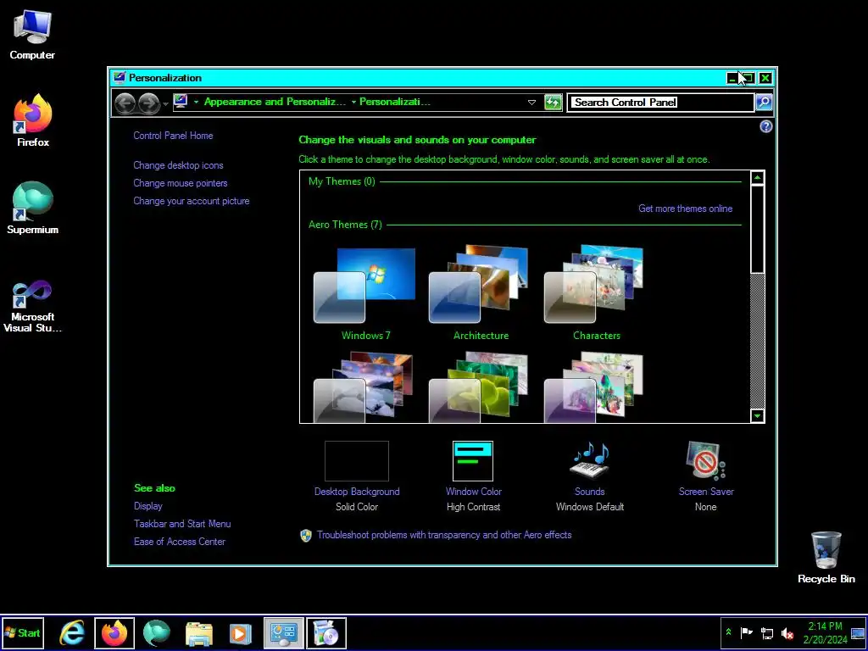Screen dimensions: 868x651
Task: Click the Control Panel icon in address bar
Action: (x=181, y=102)
